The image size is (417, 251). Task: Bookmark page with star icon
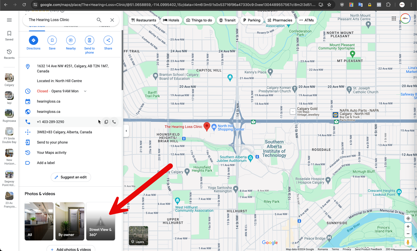pos(329,5)
